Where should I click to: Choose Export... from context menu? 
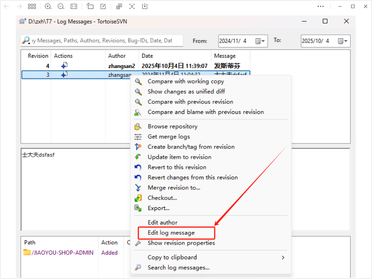211,208
